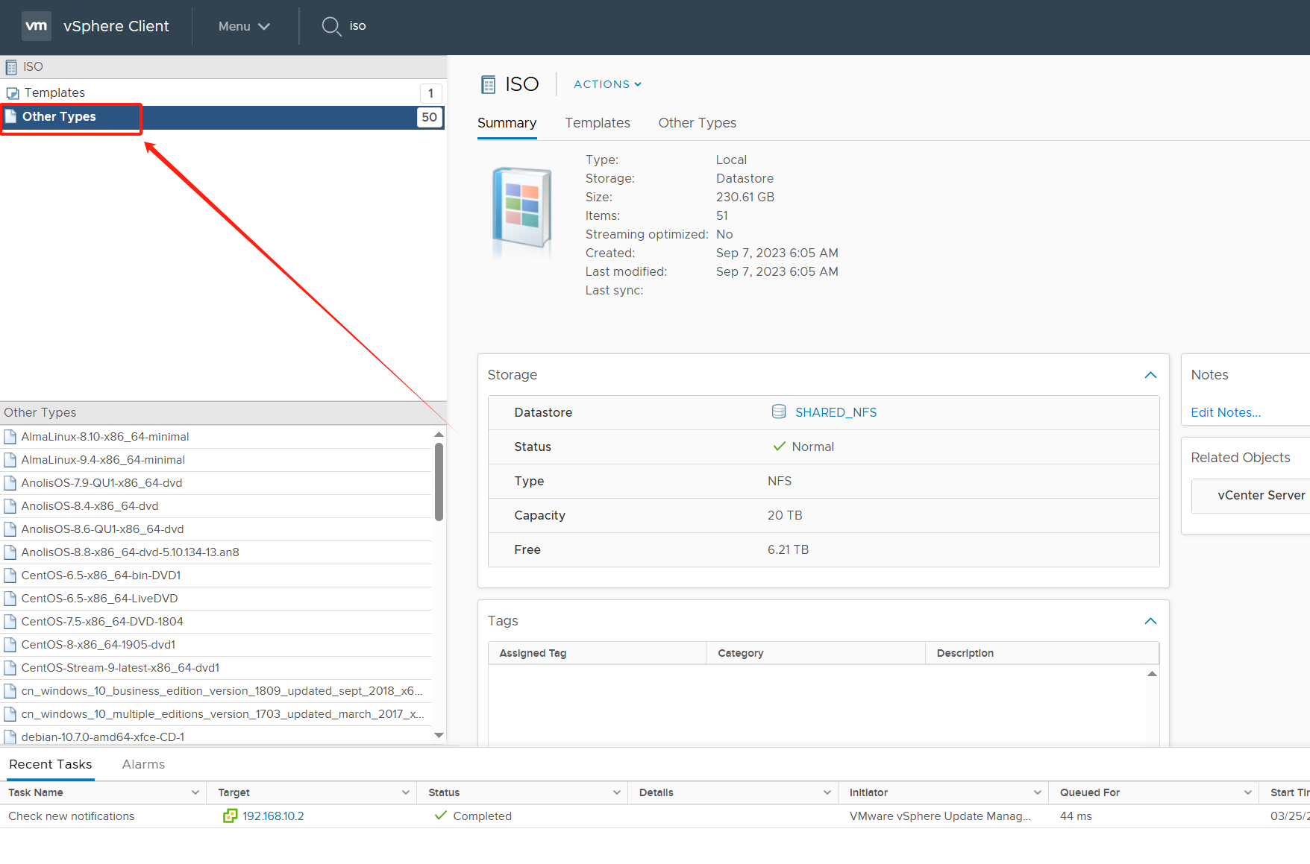Open Target column filter dropdown
Screen dimensions: 1310x864
pyautogui.click(x=406, y=792)
